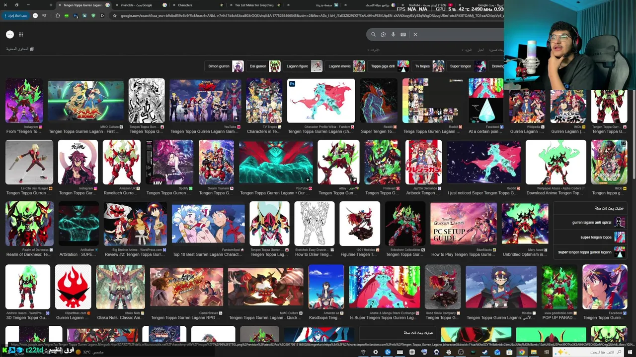Switch to Chrome in the taskbar

pyautogui.click(x=522, y=352)
